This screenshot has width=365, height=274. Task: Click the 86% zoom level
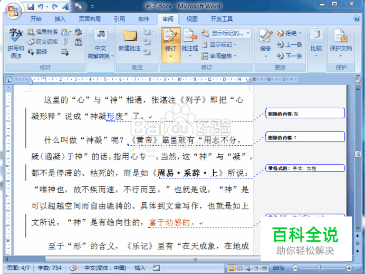tap(278, 268)
